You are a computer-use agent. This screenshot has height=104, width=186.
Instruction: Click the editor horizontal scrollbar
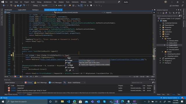coord(81,77)
